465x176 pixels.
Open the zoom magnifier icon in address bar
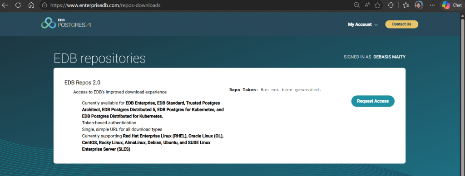click(x=357, y=5)
